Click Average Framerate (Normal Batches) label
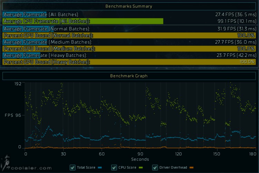This screenshot has height=173, width=259. (x=47, y=29)
